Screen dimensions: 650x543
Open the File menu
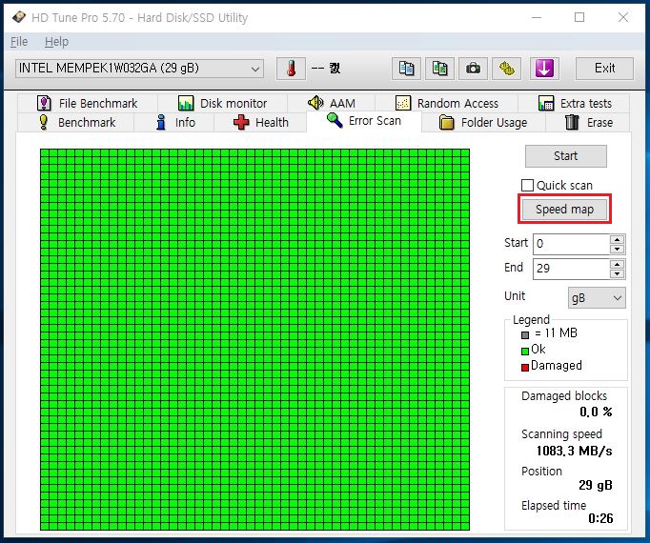tap(19, 42)
